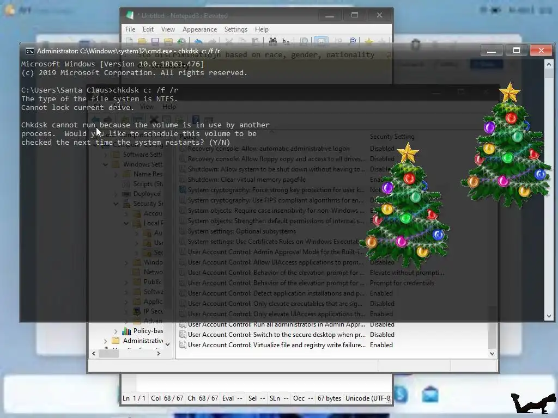Collapse the Windows Settings node in policy editor
The height and width of the screenshot is (418, 558).
click(x=105, y=164)
